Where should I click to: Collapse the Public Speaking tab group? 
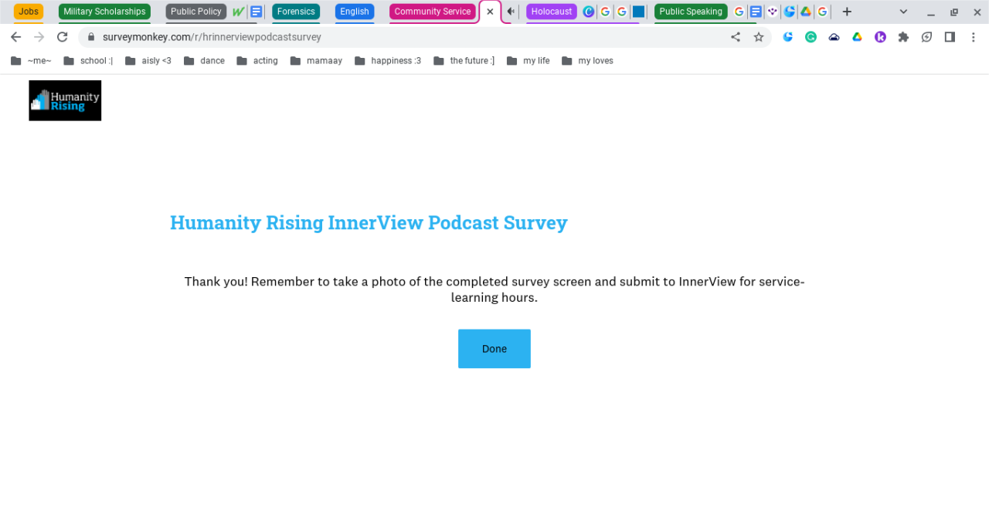click(691, 12)
